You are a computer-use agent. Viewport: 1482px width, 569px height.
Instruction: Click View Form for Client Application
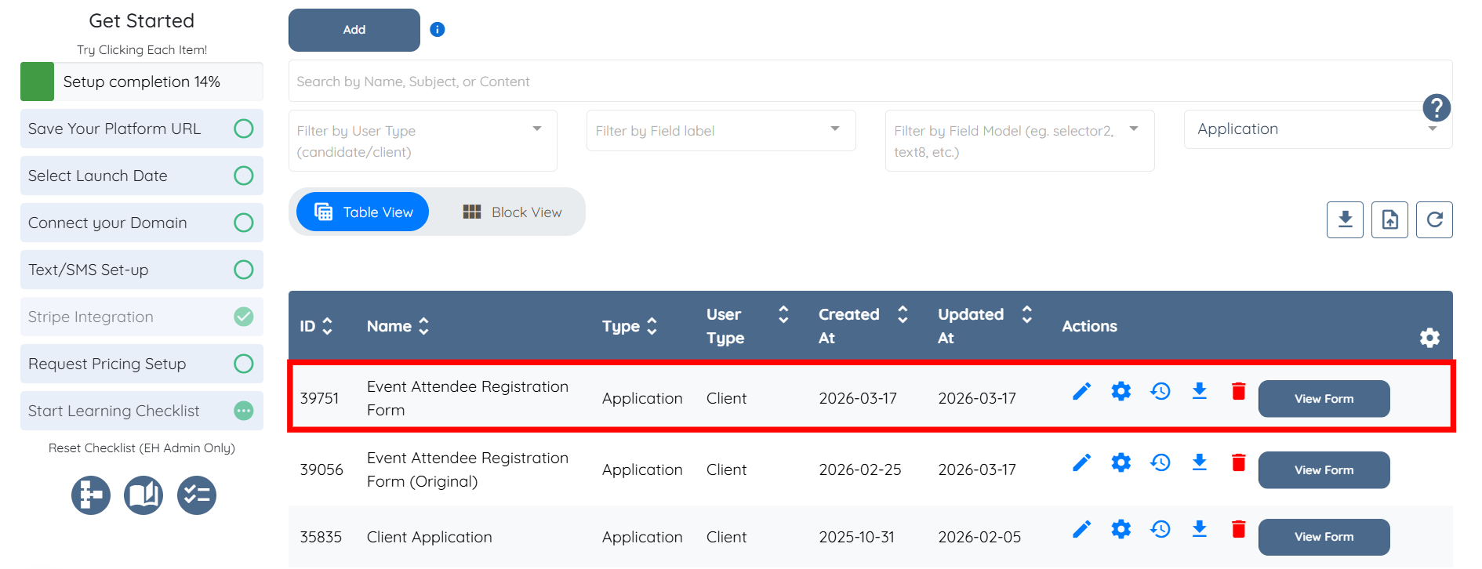[1324, 537]
